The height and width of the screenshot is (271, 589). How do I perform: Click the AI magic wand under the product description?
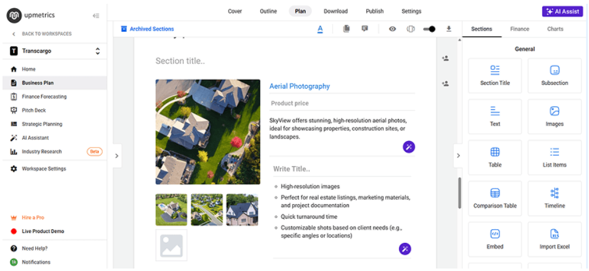pos(409,147)
